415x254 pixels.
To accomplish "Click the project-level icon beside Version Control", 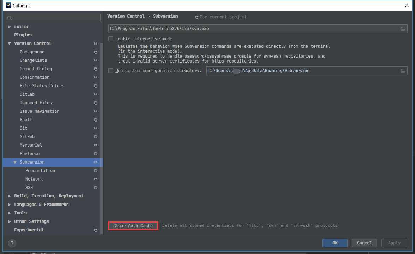I will [96, 44].
